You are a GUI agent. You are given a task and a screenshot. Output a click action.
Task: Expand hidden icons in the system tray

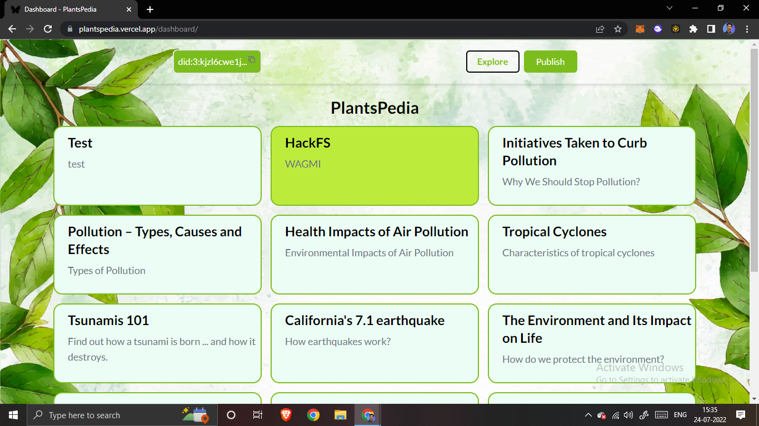[587, 415]
